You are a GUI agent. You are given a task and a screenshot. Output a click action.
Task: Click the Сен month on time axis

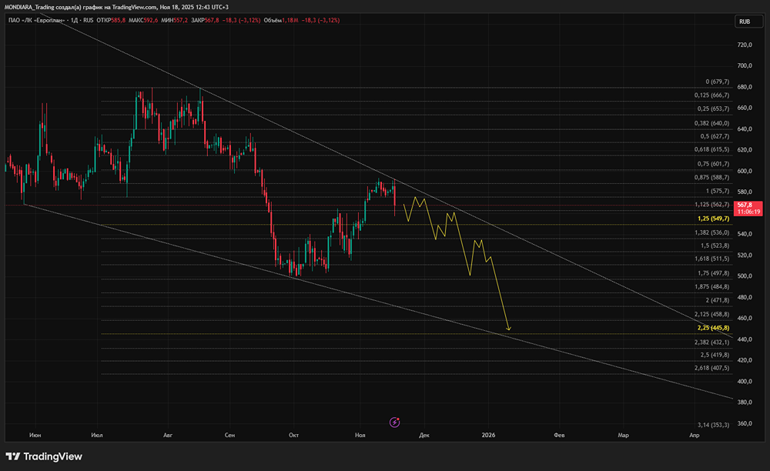coord(229,435)
